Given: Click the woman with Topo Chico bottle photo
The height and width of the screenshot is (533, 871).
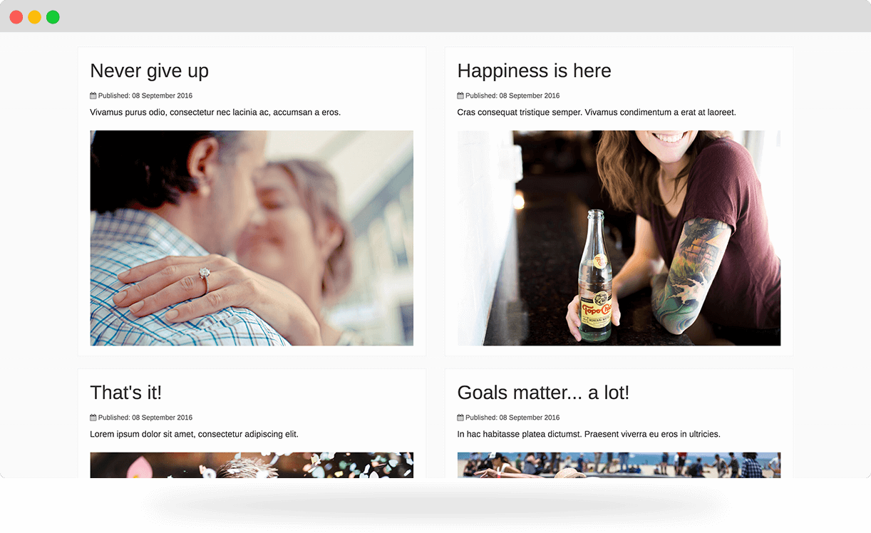Looking at the screenshot, I should (x=619, y=238).
